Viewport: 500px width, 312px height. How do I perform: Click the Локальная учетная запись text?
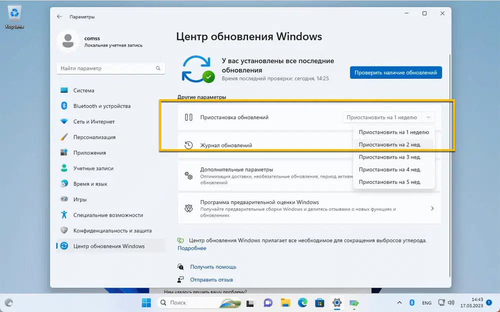click(113, 45)
